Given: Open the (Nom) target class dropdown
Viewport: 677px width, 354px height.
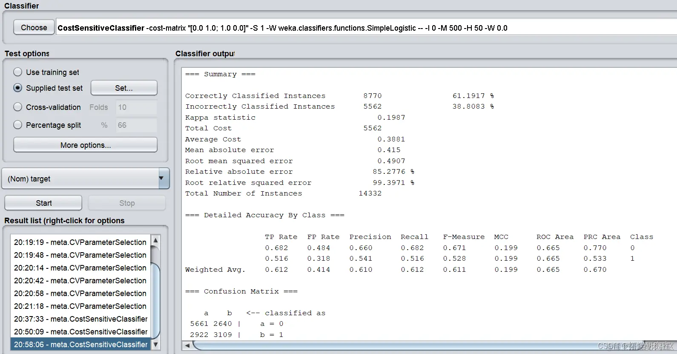Looking at the screenshot, I should click(x=86, y=178).
